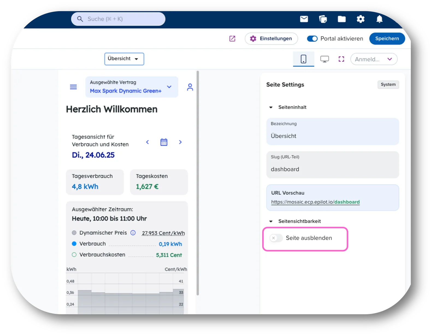
Task: Collapse the Seiteninhalt section
Action: point(271,107)
